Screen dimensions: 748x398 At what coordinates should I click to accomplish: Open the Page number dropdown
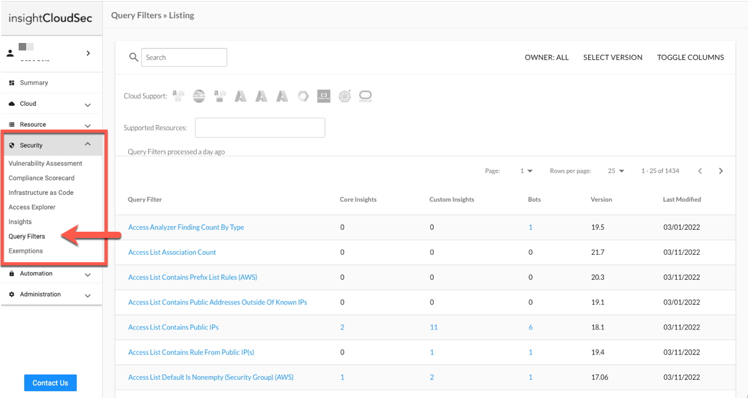point(526,170)
